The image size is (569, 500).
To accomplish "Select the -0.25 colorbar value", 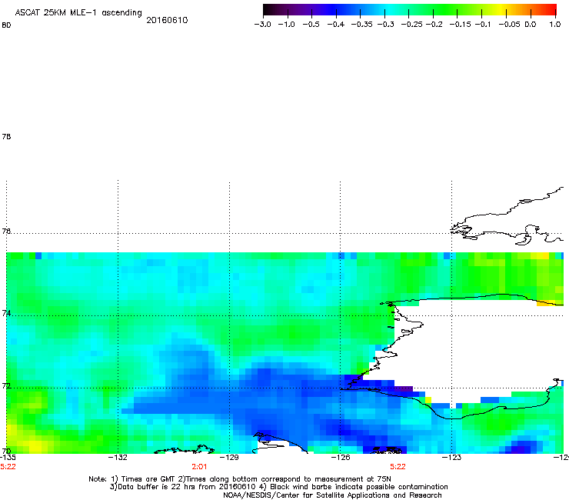I will tap(411, 25).
